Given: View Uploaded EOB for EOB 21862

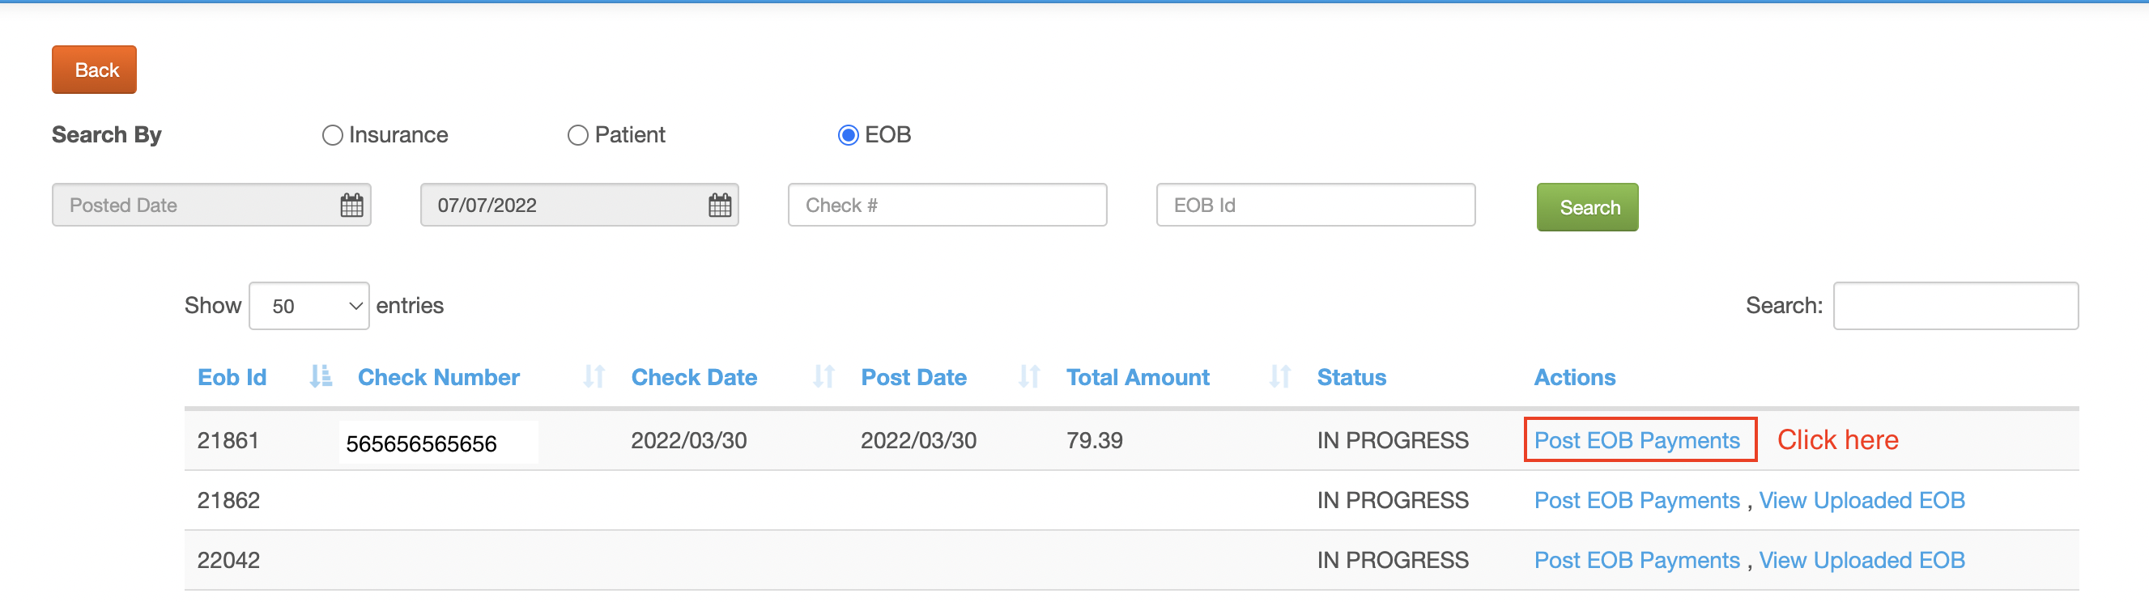Looking at the screenshot, I should click(x=1862, y=500).
